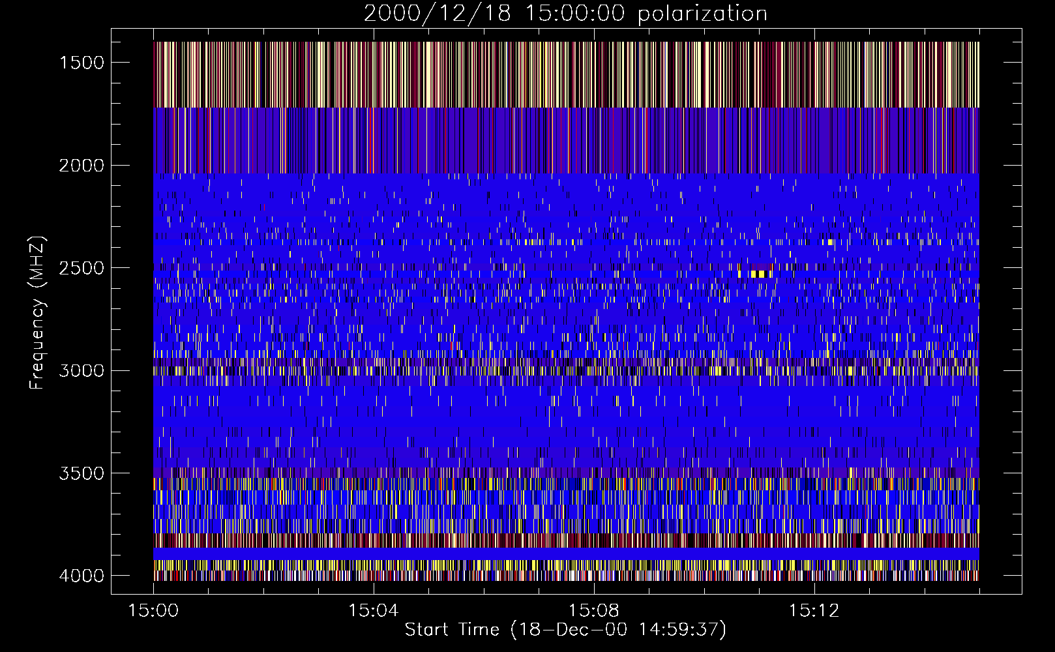The width and height of the screenshot is (1055, 652).
Task: Select the 3000 frequency tick label
Action: click(82, 370)
